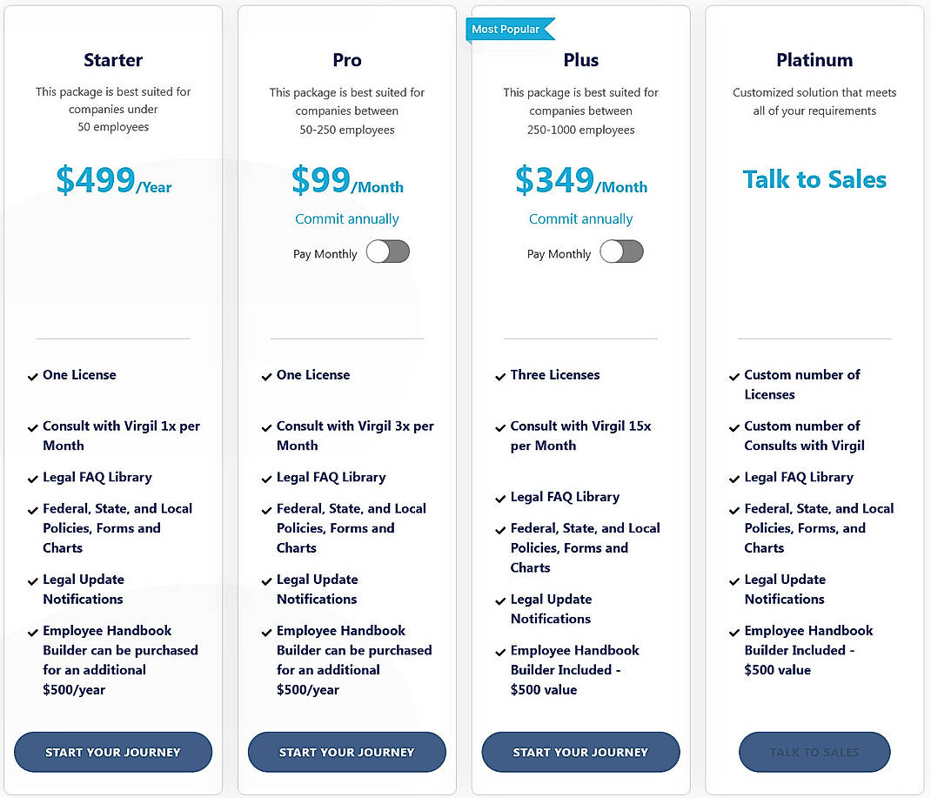
Task: Click the checkmark next to Custom number of Licenses
Action: pyautogui.click(x=734, y=376)
